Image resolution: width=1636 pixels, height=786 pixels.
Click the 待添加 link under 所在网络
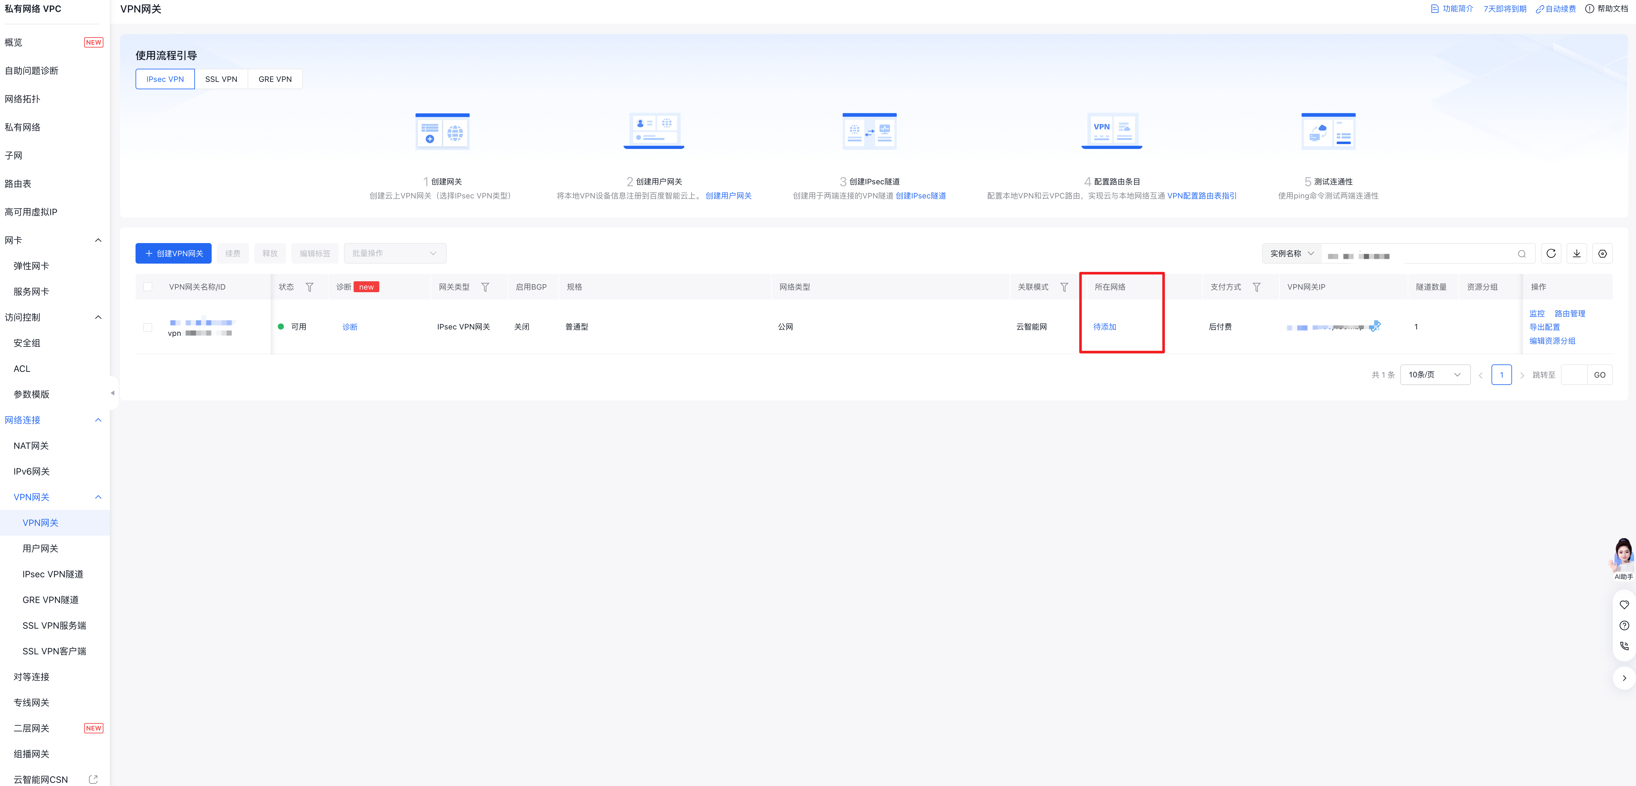1104,327
